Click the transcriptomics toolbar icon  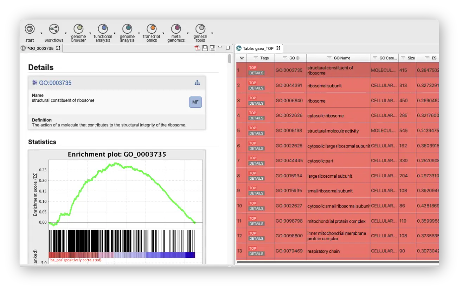pyautogui.click(x=152, y=29)
